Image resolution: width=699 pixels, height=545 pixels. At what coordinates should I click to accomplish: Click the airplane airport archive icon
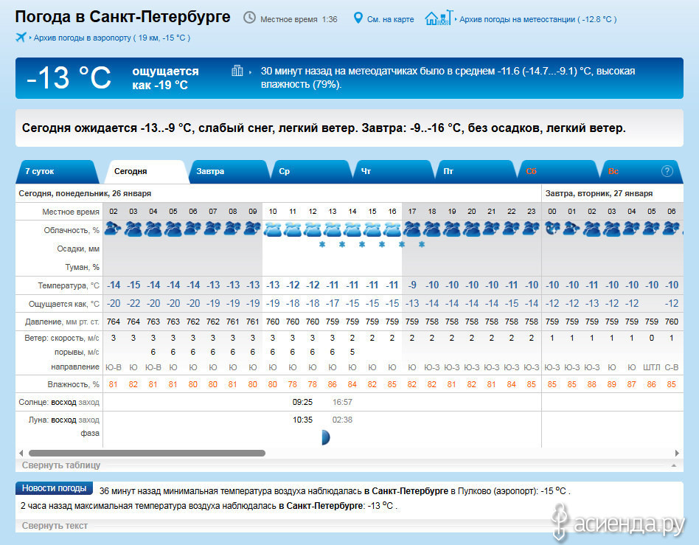click(x=21, y=37)
